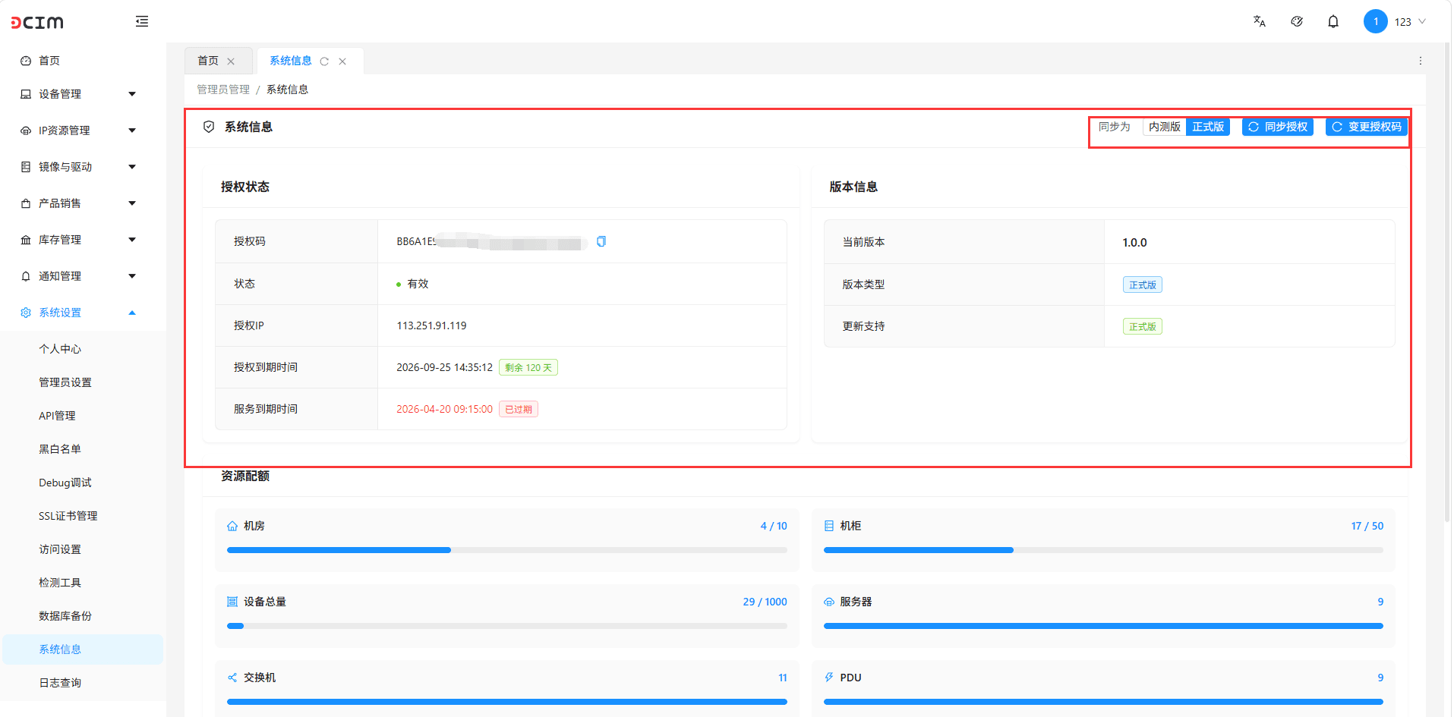Open the theme palette icon
The width and height of the screenshot is (1454, 717).
point(1297,21)
